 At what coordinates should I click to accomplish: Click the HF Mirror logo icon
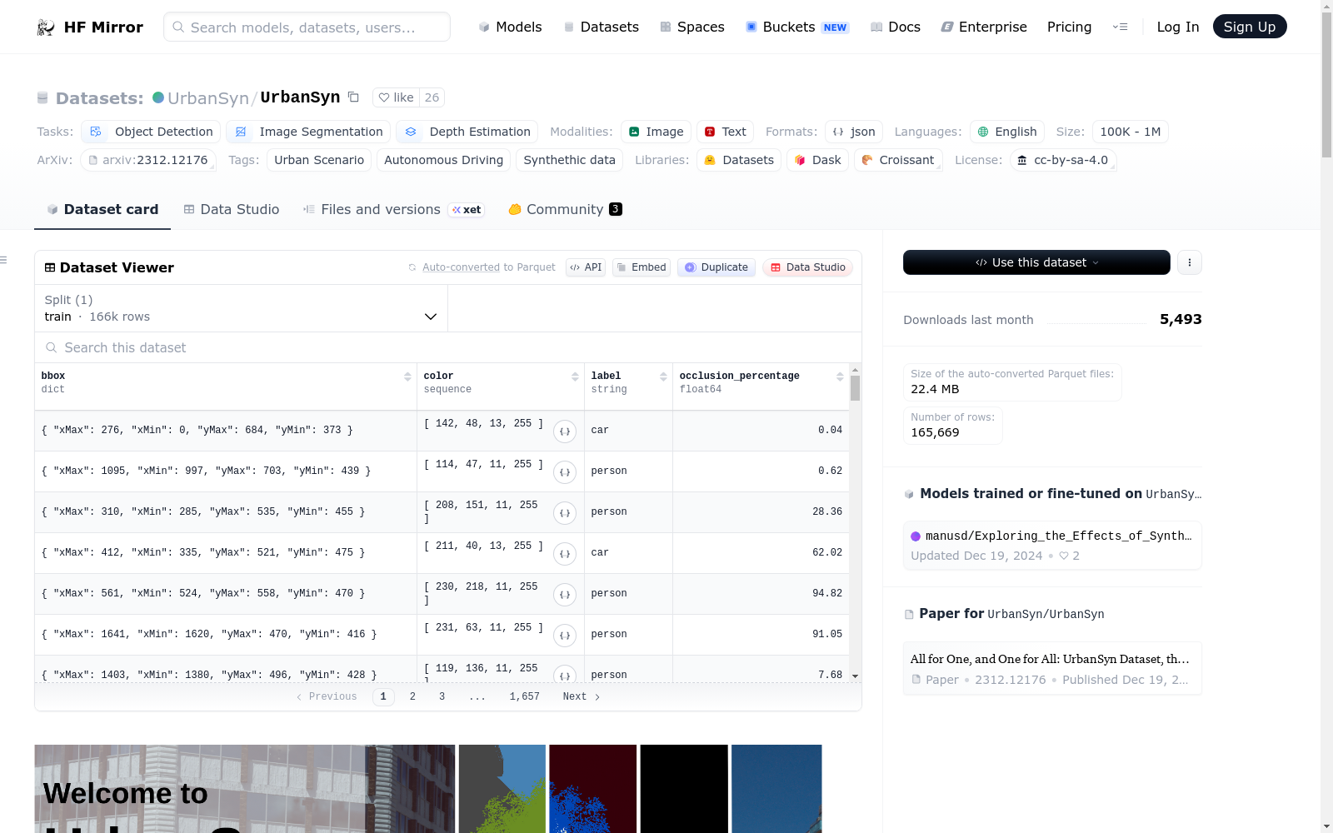(46, 27)
